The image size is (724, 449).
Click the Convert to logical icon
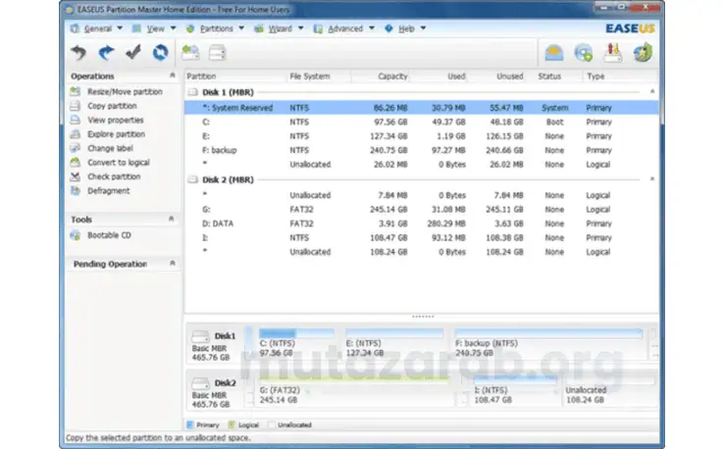pyautogui.click(x=75, y=163)
